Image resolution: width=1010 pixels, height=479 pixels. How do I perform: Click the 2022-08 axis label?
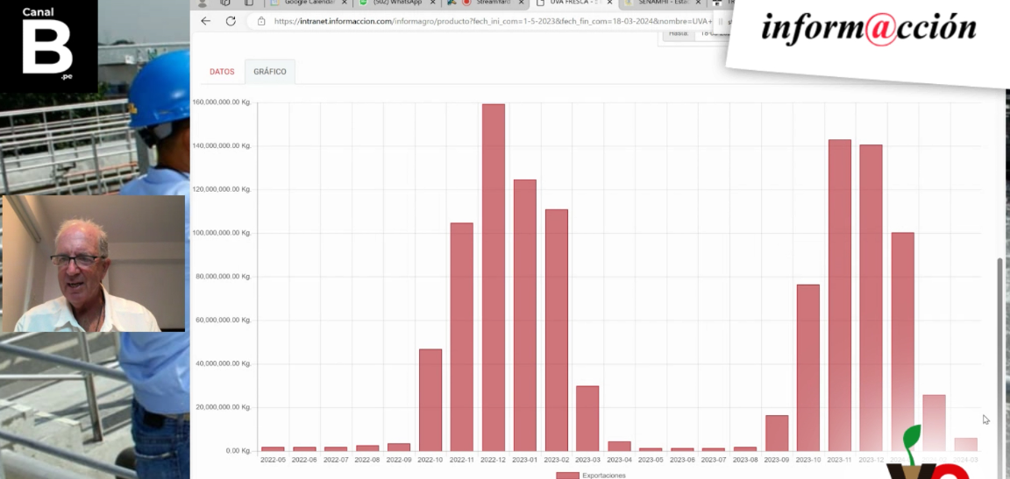[367, 461]
